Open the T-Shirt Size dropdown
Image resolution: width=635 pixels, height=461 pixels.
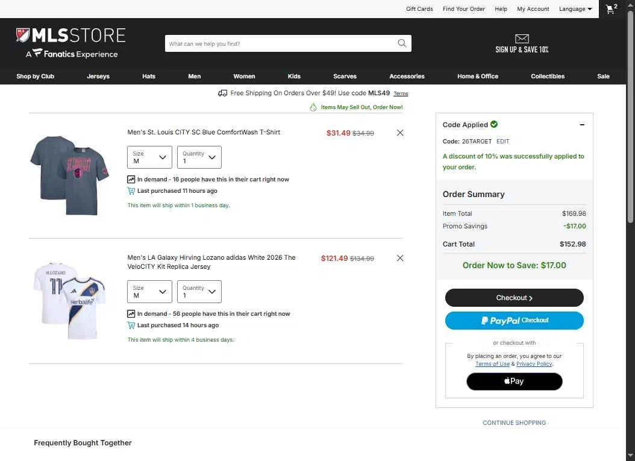pos(149,157)
